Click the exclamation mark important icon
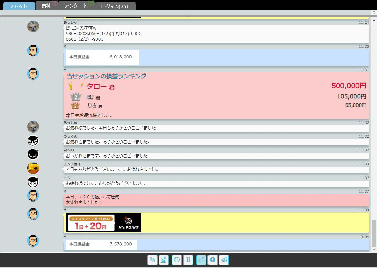The height and width of the screenshot is (268, 377). click(x=213, y=260)
